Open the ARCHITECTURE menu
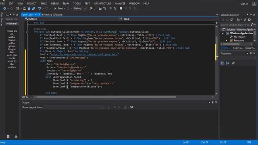This screenshot has width=258, height=145. point(102,4)
